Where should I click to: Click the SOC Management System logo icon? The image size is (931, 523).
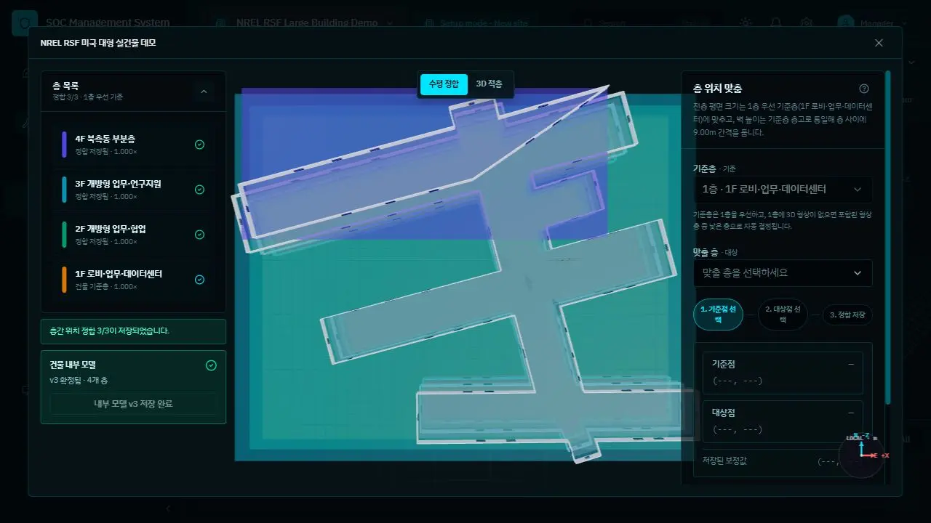pyautogui.click(x=24, y=23)
